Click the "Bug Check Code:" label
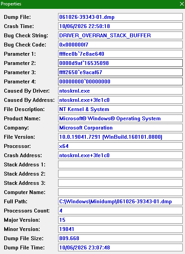185x254 pixels. pos(25,45)
